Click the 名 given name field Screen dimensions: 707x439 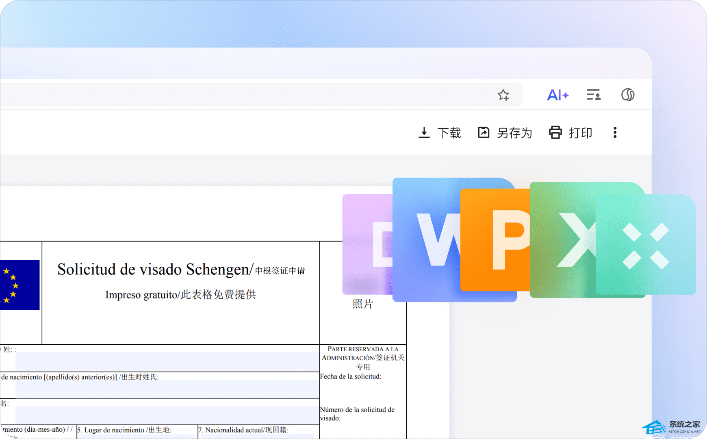click(x=167, y=415)
